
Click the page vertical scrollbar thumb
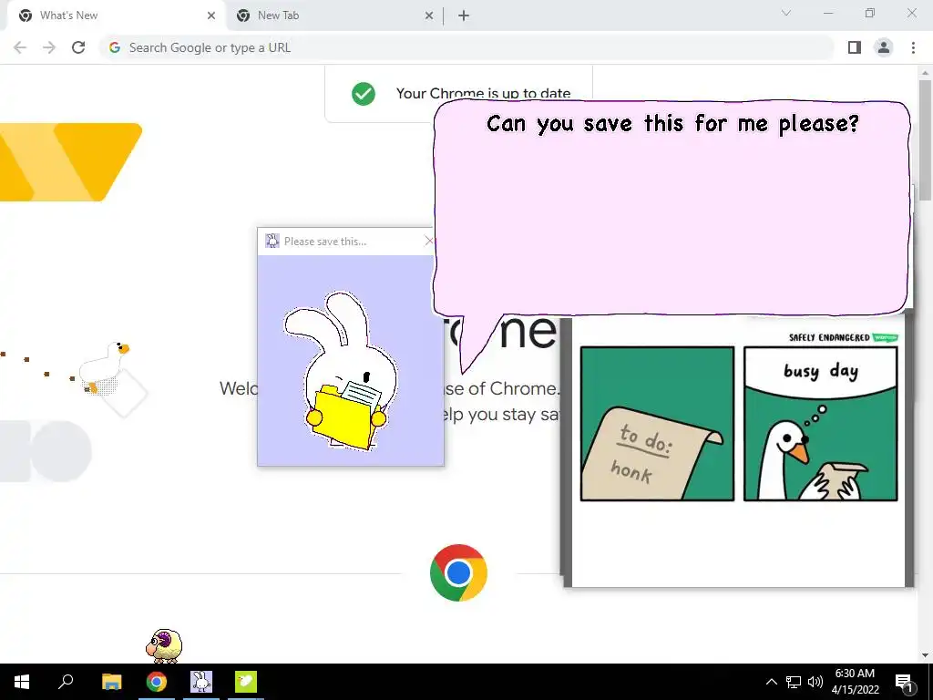click(x=925, y=139)
